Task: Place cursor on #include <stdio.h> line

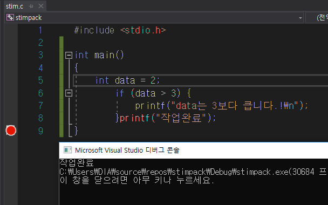Action: click(120, 30)
